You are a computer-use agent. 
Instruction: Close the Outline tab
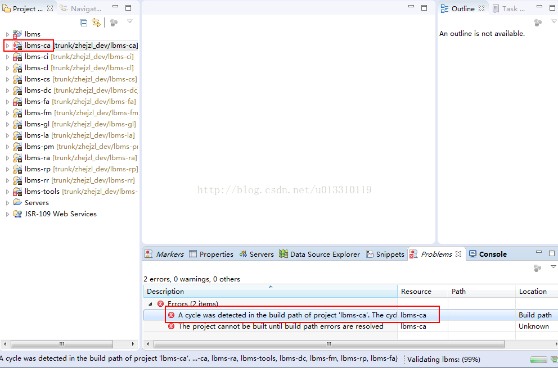481,8
